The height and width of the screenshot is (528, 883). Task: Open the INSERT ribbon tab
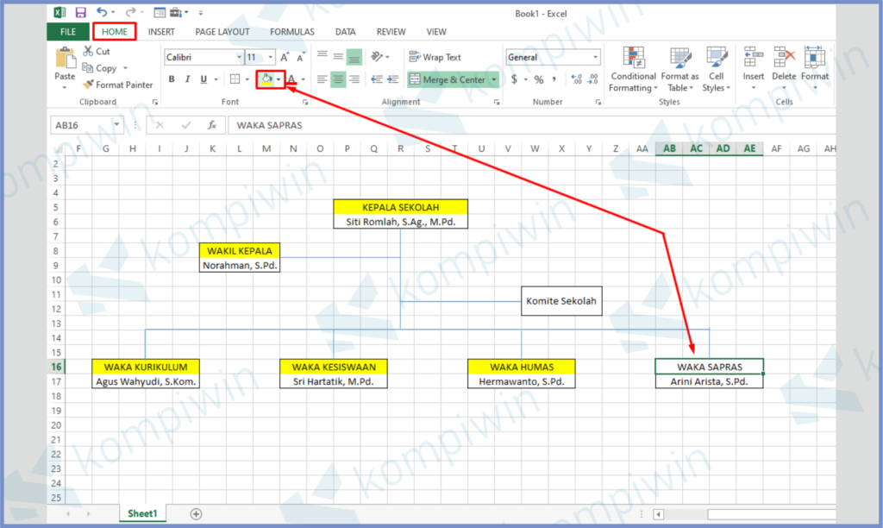click(161, 32)
